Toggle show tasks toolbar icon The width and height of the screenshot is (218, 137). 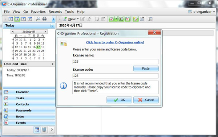pyautogui.click(x=112, y=19)
